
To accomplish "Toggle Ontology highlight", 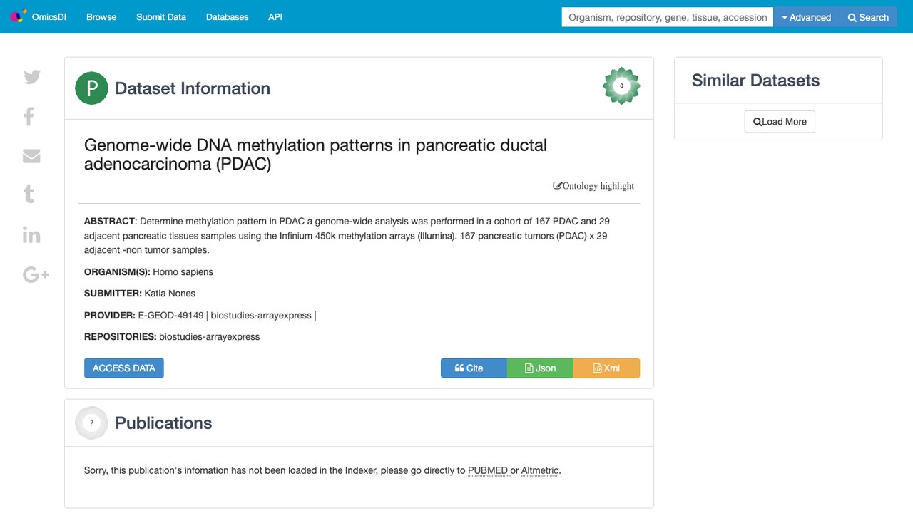I will [593, 186].
